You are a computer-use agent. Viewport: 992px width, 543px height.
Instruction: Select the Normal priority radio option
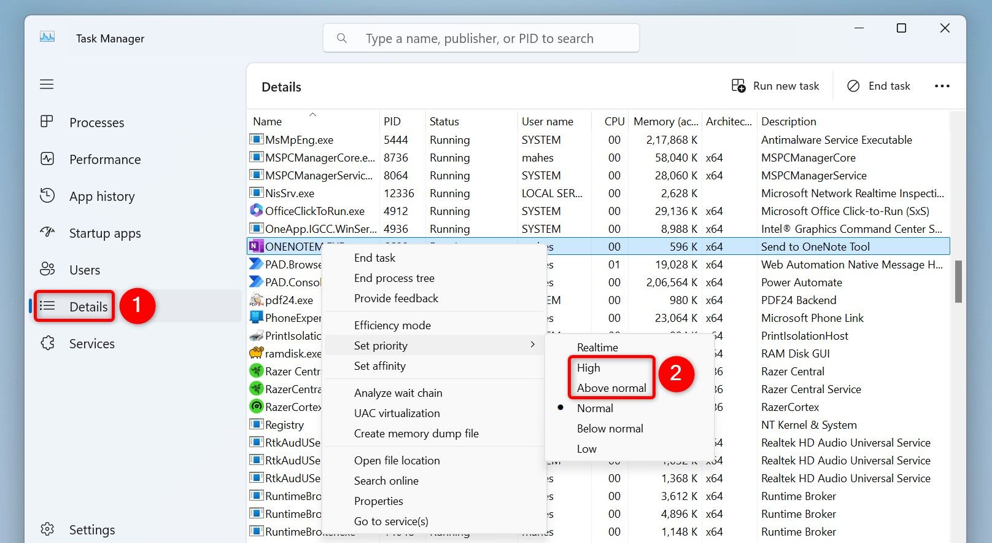594,408
